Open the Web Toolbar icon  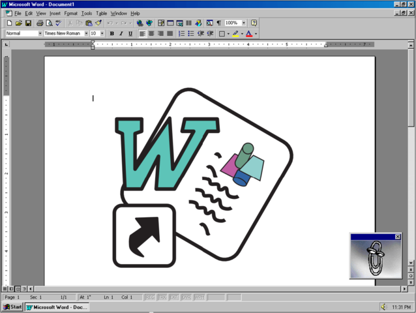(149, 23)
